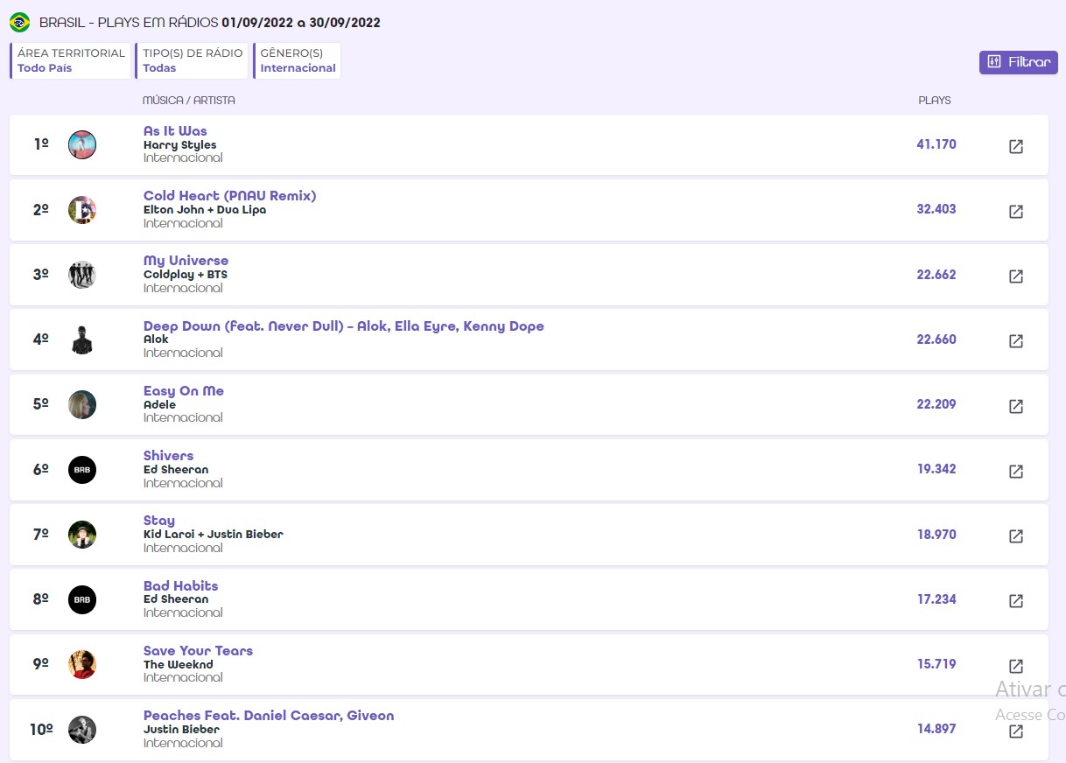Open the song Stay
The width and height of the screenshot is (1066, 763).
pyautogui.click(x=159, y=521)
